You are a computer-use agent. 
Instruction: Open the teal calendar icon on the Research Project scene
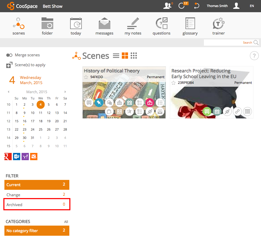pos(217,112)
